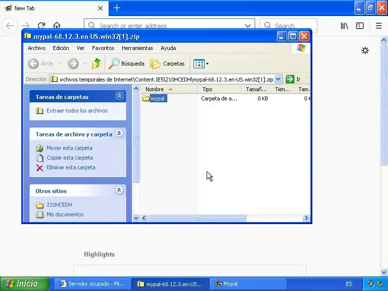
Task: Click the task pane scroll up arrow
Action: [x=136, y=89]
